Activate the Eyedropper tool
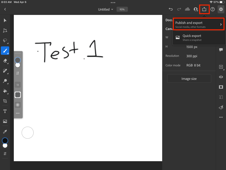 pyautogui.click(x=5, y=131)
